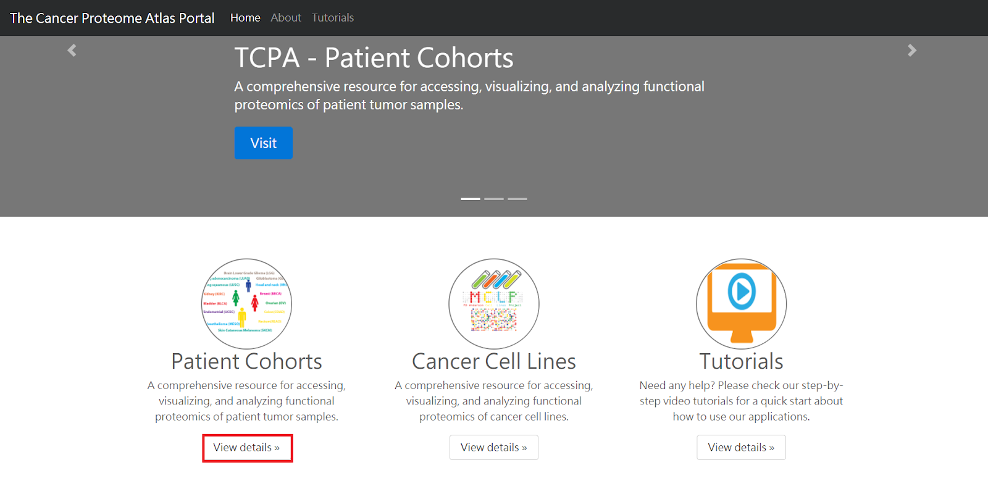Select the third carousel indicator bar
The width and height of the screenshot is (988, 486).
click(x=517, y=199)
